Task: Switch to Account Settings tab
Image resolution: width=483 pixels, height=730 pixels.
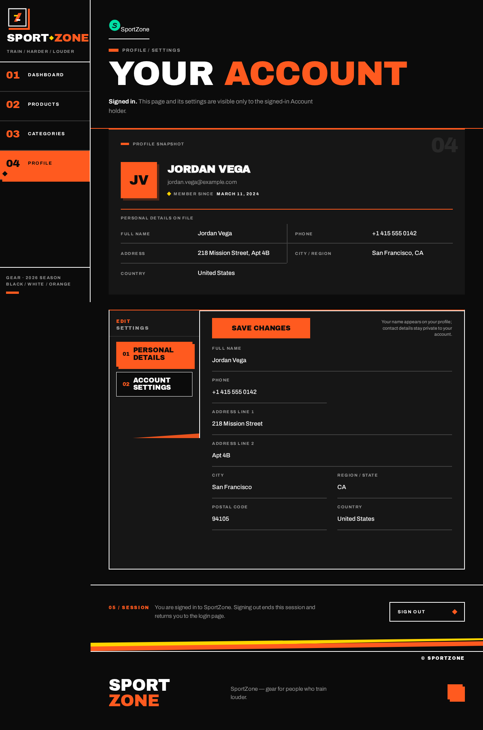Action: tap(154, 384)
